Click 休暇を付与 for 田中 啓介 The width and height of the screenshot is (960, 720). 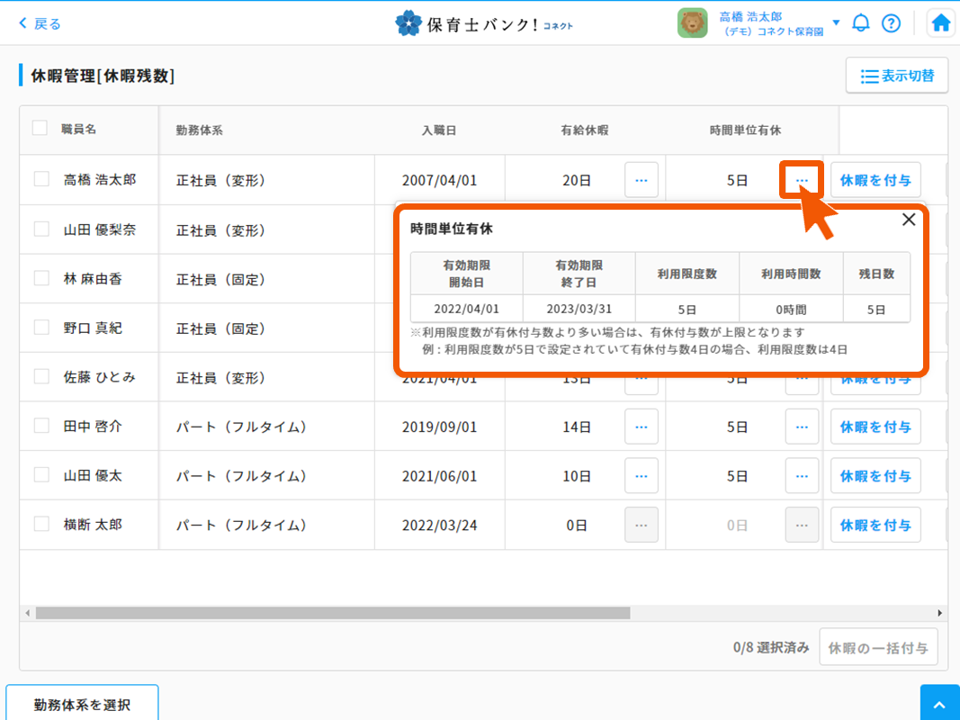[875, 427]
